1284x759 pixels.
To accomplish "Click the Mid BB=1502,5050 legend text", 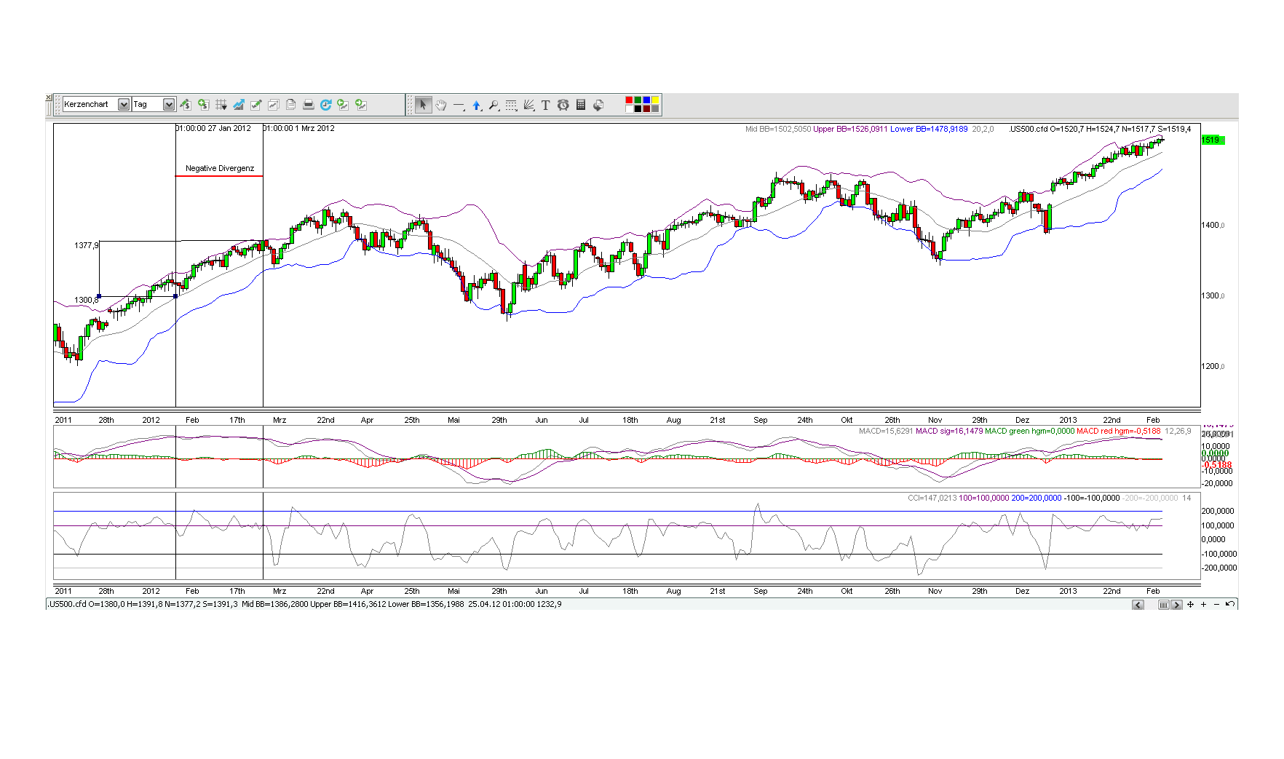I will pyautogui.click(x=777, y=129).
